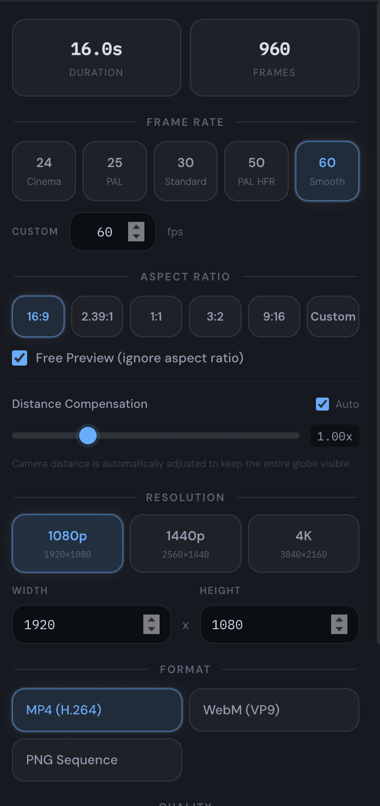Screen dimensions: 380x806
Task: Disable Auto distance compensation
Action: click(x=322, y=404)
